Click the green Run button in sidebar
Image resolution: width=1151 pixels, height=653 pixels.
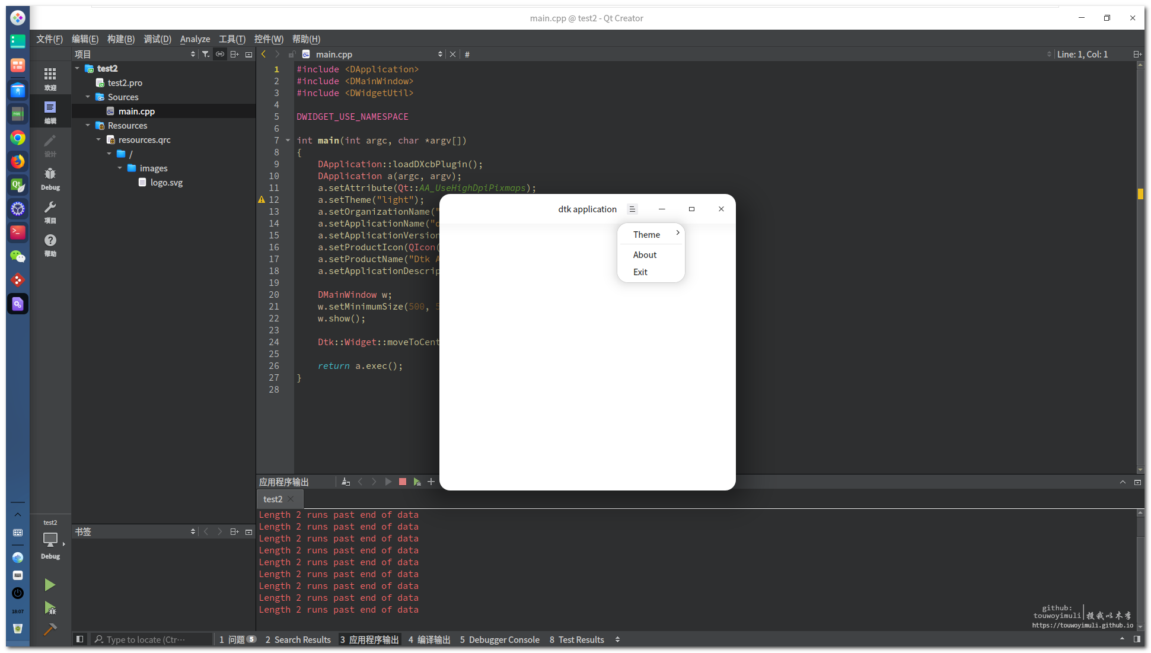[x=50, y=585]
